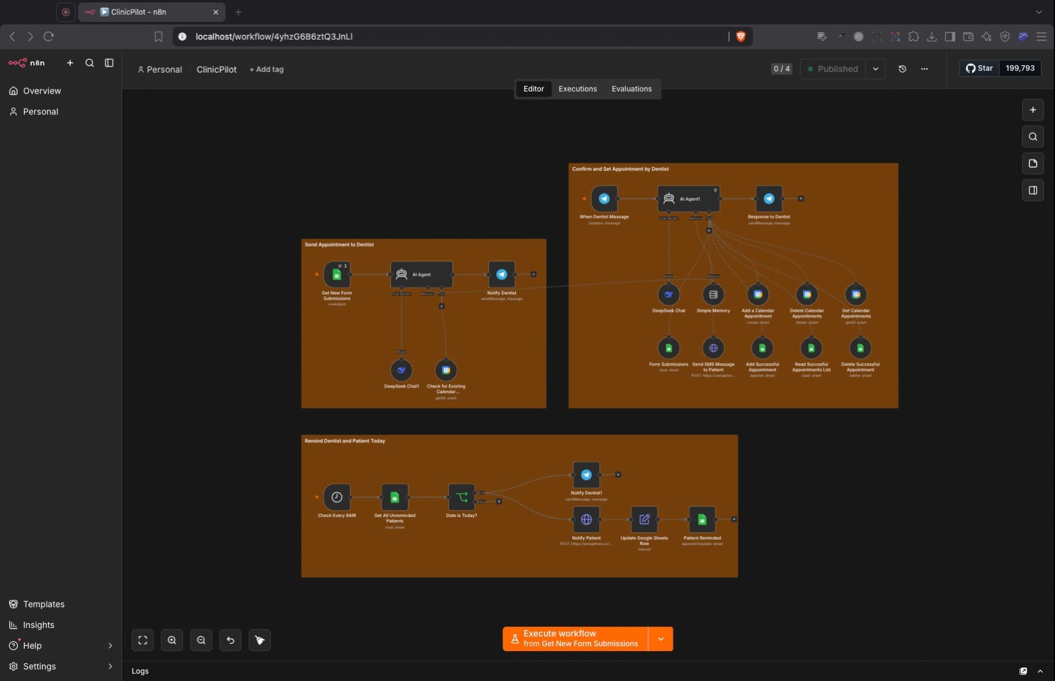
Task: Click the Form Submissions sheet node
Action: pos(669,348)
